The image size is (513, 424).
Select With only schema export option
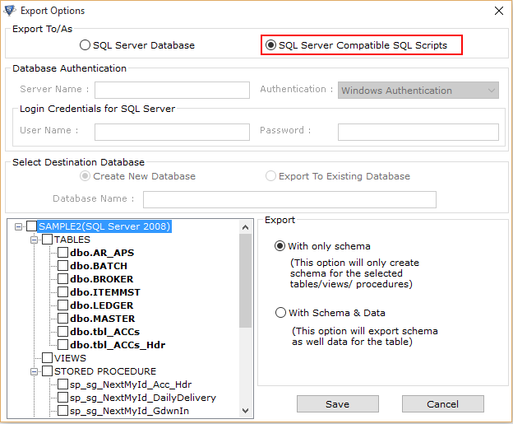(322, 246)
